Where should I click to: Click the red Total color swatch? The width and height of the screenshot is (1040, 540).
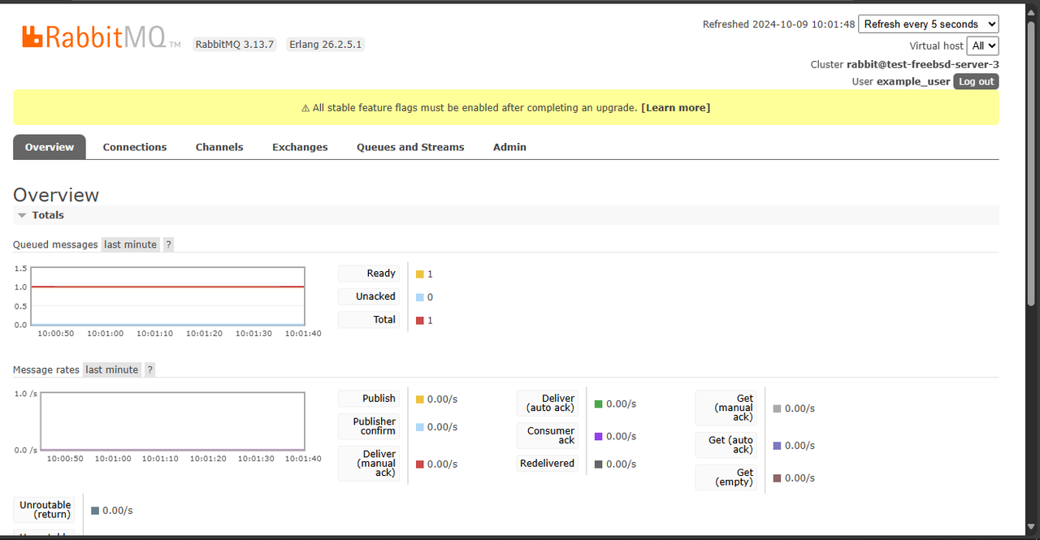tap(420, 321)
